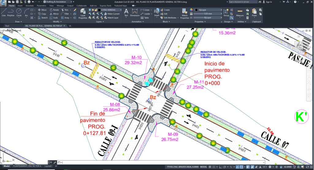
Task: Select the Polyline tool
Action: pos(11,13)
